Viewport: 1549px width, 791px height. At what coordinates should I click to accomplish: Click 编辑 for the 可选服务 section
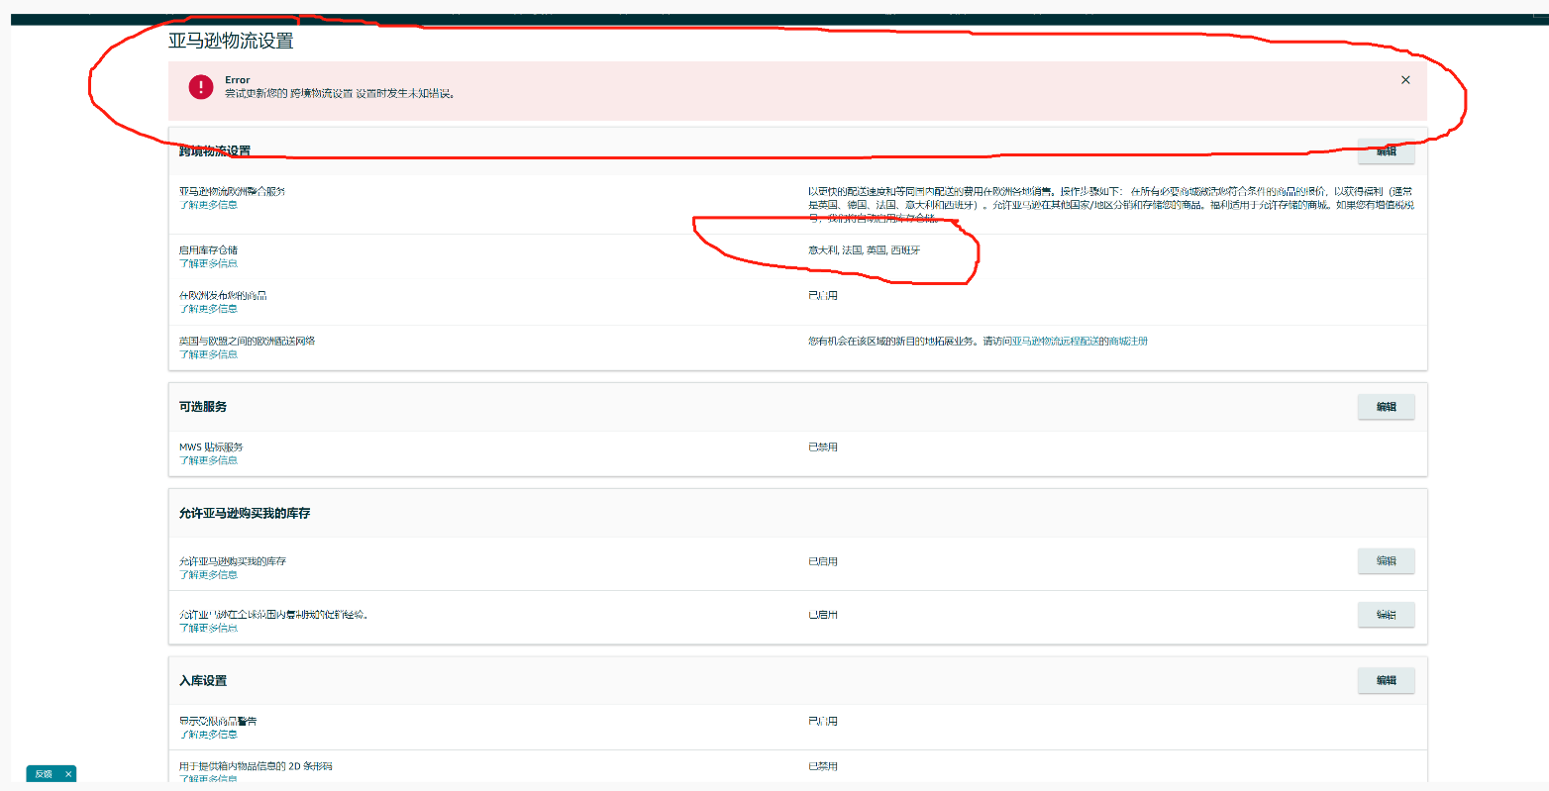1386,407
